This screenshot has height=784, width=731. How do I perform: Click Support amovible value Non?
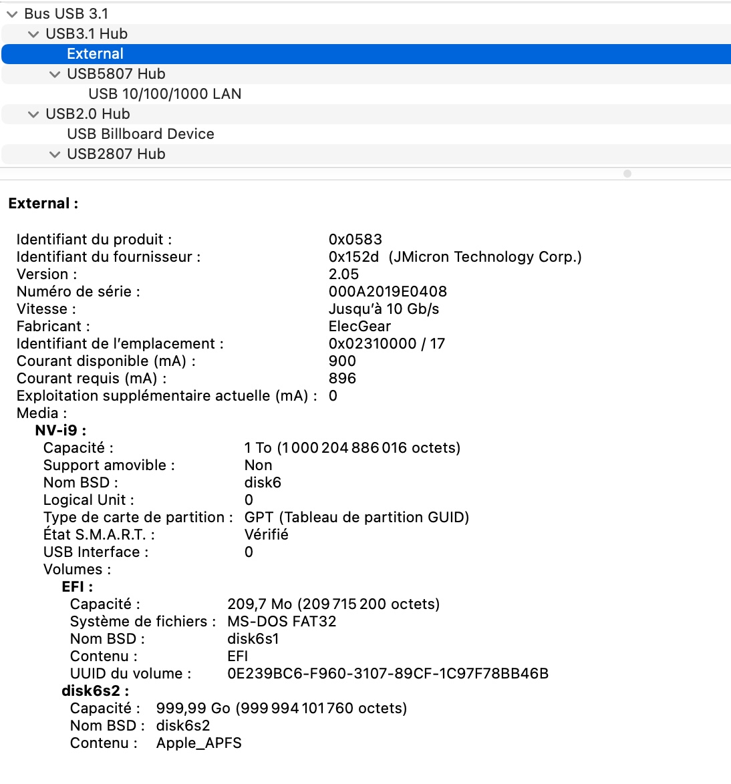click(x=258, y=465)
